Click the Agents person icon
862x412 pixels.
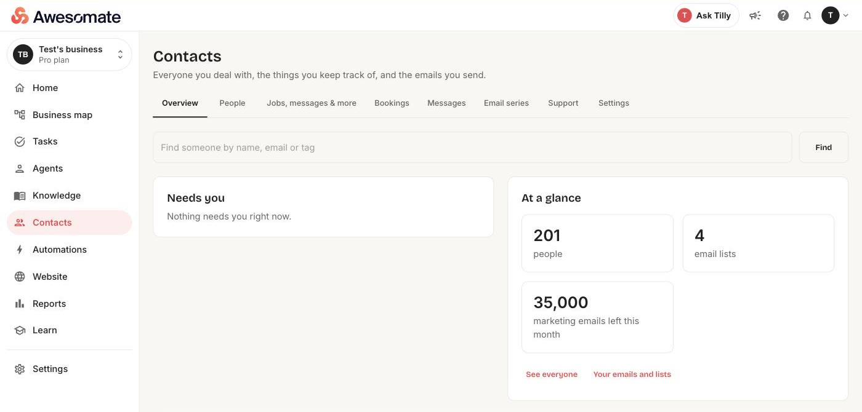point(20,168)
